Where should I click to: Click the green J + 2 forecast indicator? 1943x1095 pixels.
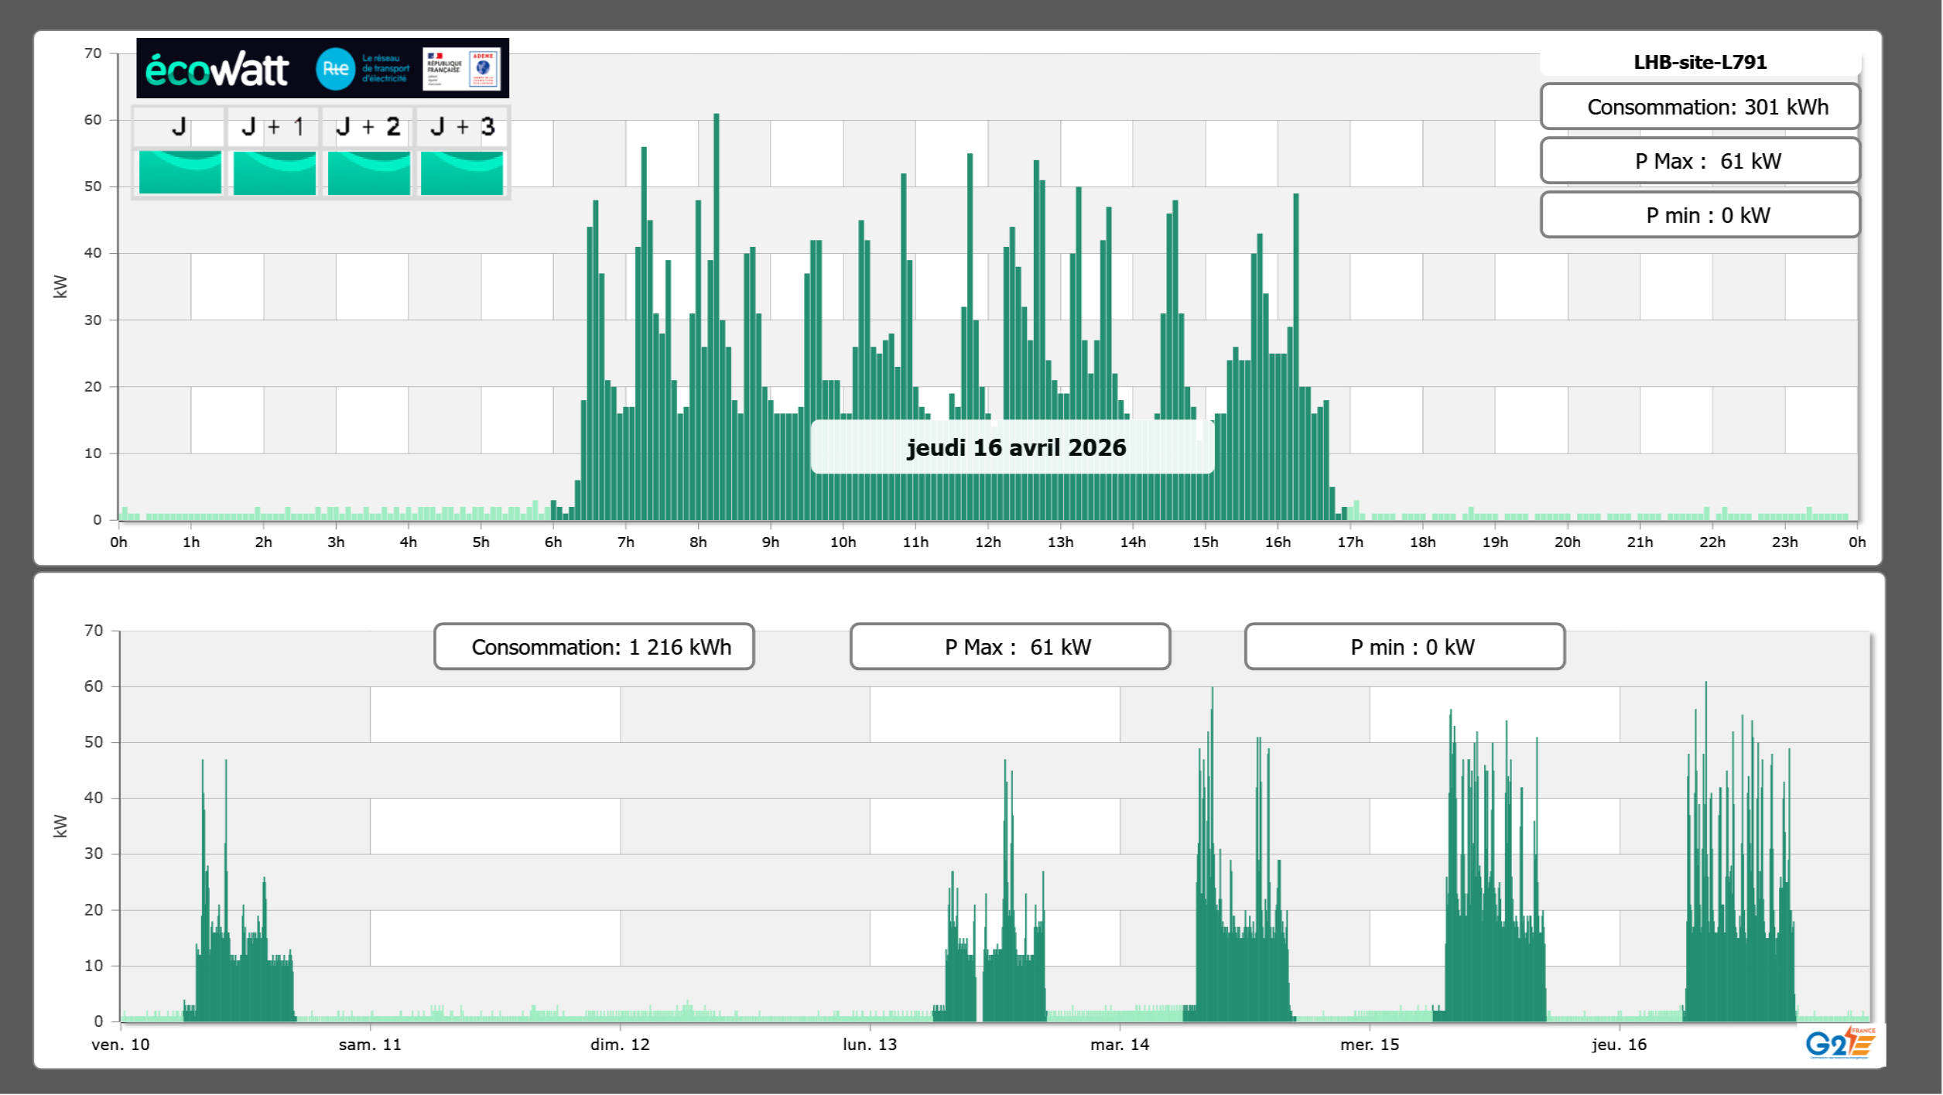coord(369,173)
